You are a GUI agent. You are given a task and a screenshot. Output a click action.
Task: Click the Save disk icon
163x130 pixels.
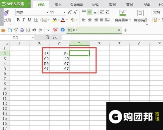coord(10,30)
